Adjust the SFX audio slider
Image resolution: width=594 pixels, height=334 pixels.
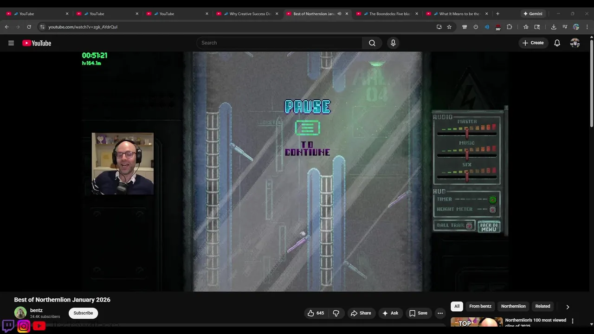pos(467,176)
